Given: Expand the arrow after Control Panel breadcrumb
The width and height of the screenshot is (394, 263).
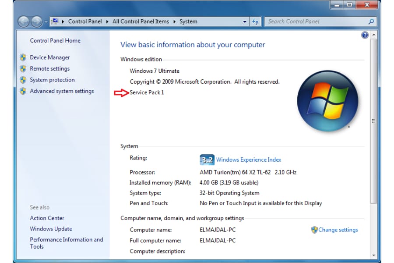Looking at the screenshot, I should tap(107, 21).
